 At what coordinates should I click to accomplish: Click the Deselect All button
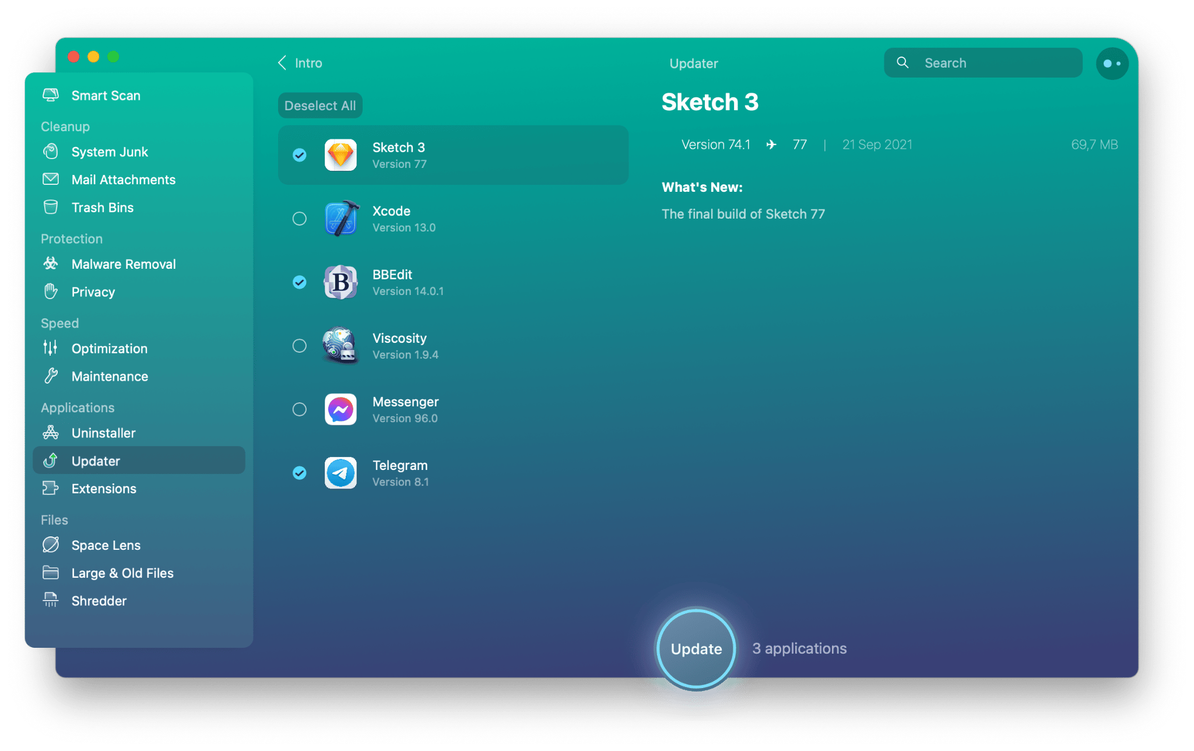click(320, 106)
